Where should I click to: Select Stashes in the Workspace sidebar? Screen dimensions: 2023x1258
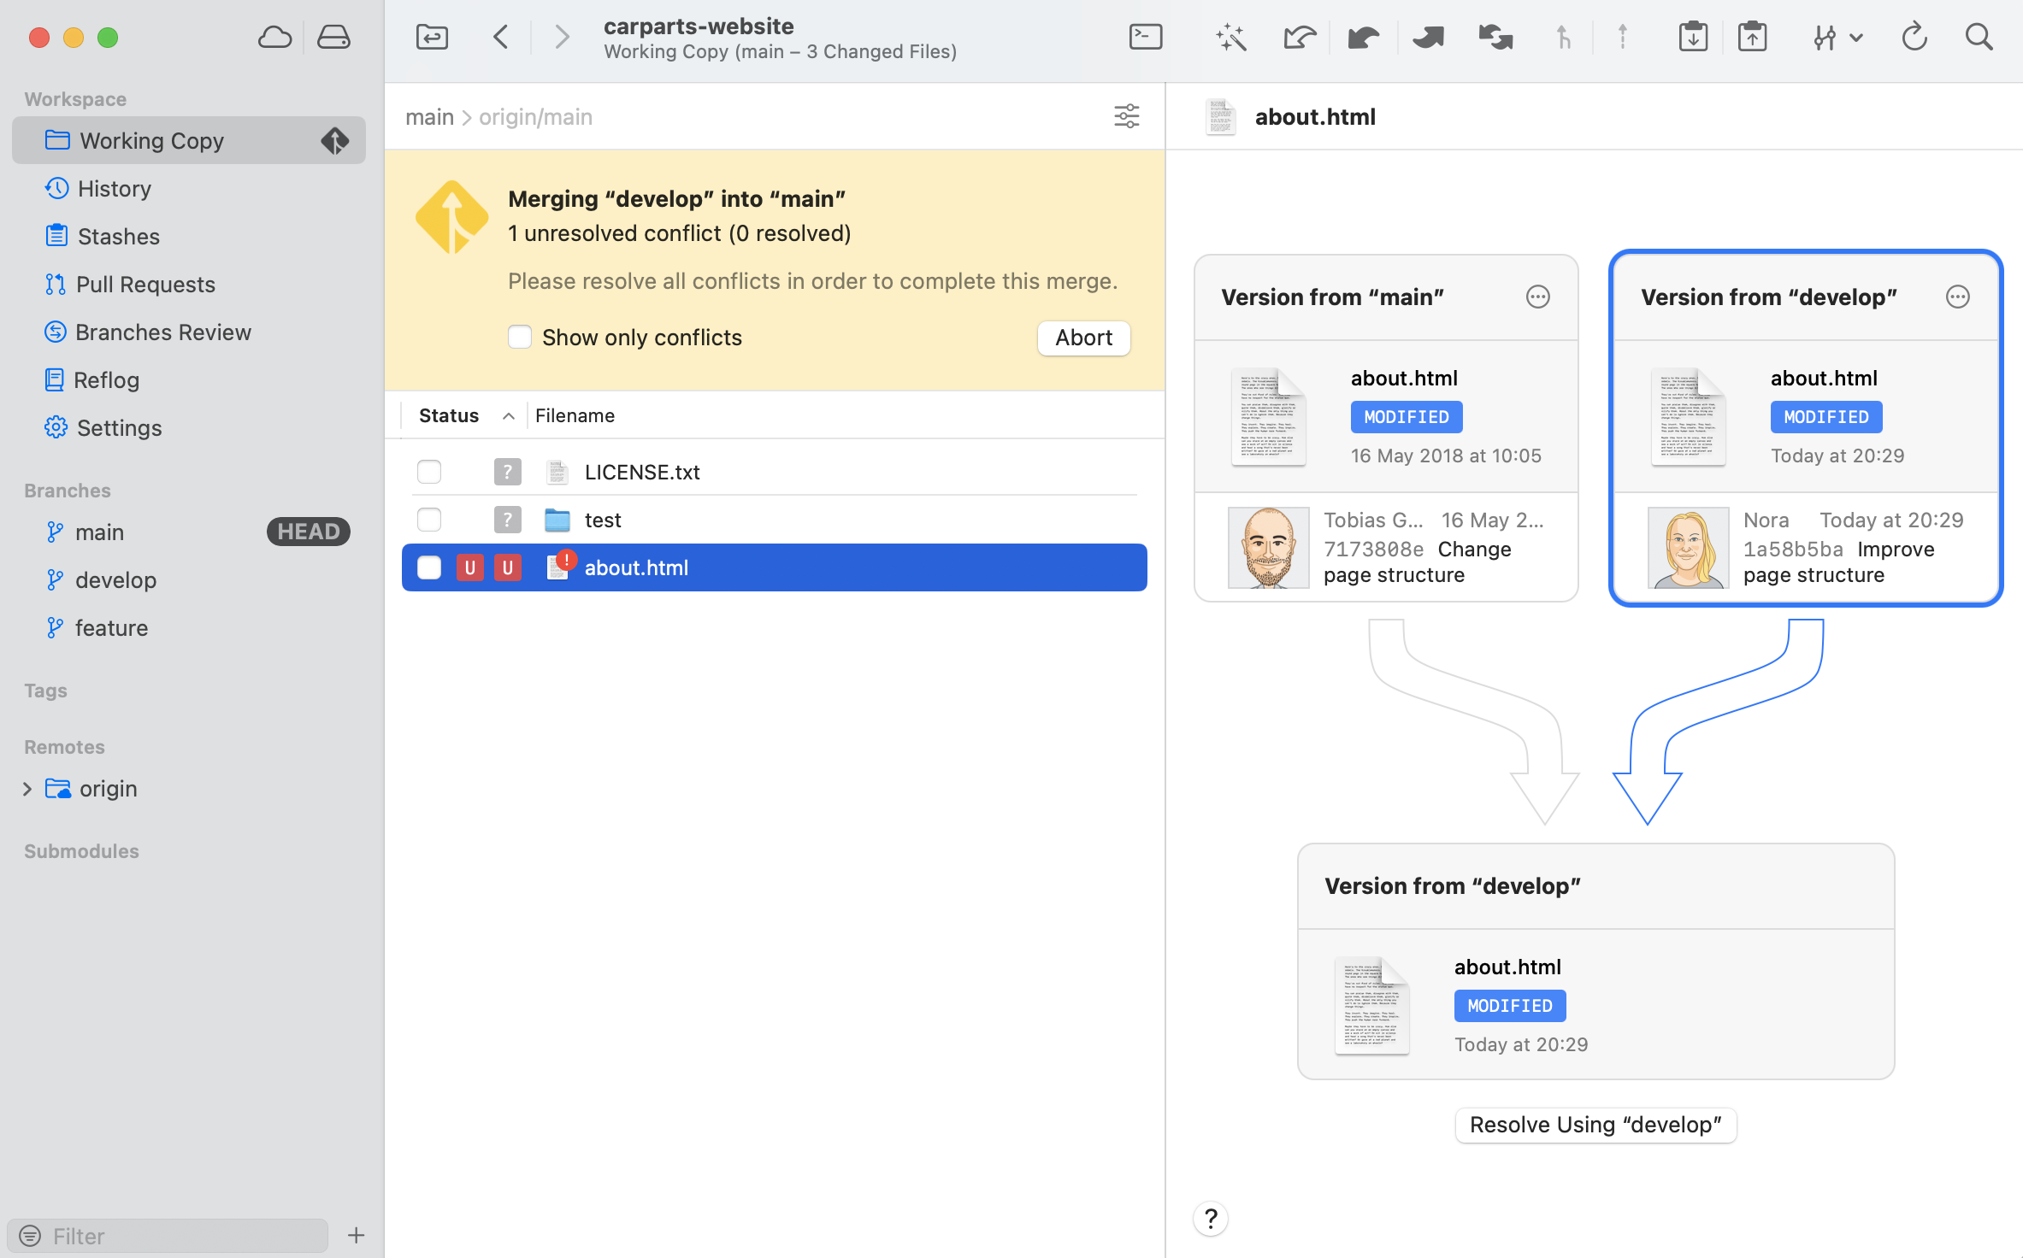click(118, 236)
